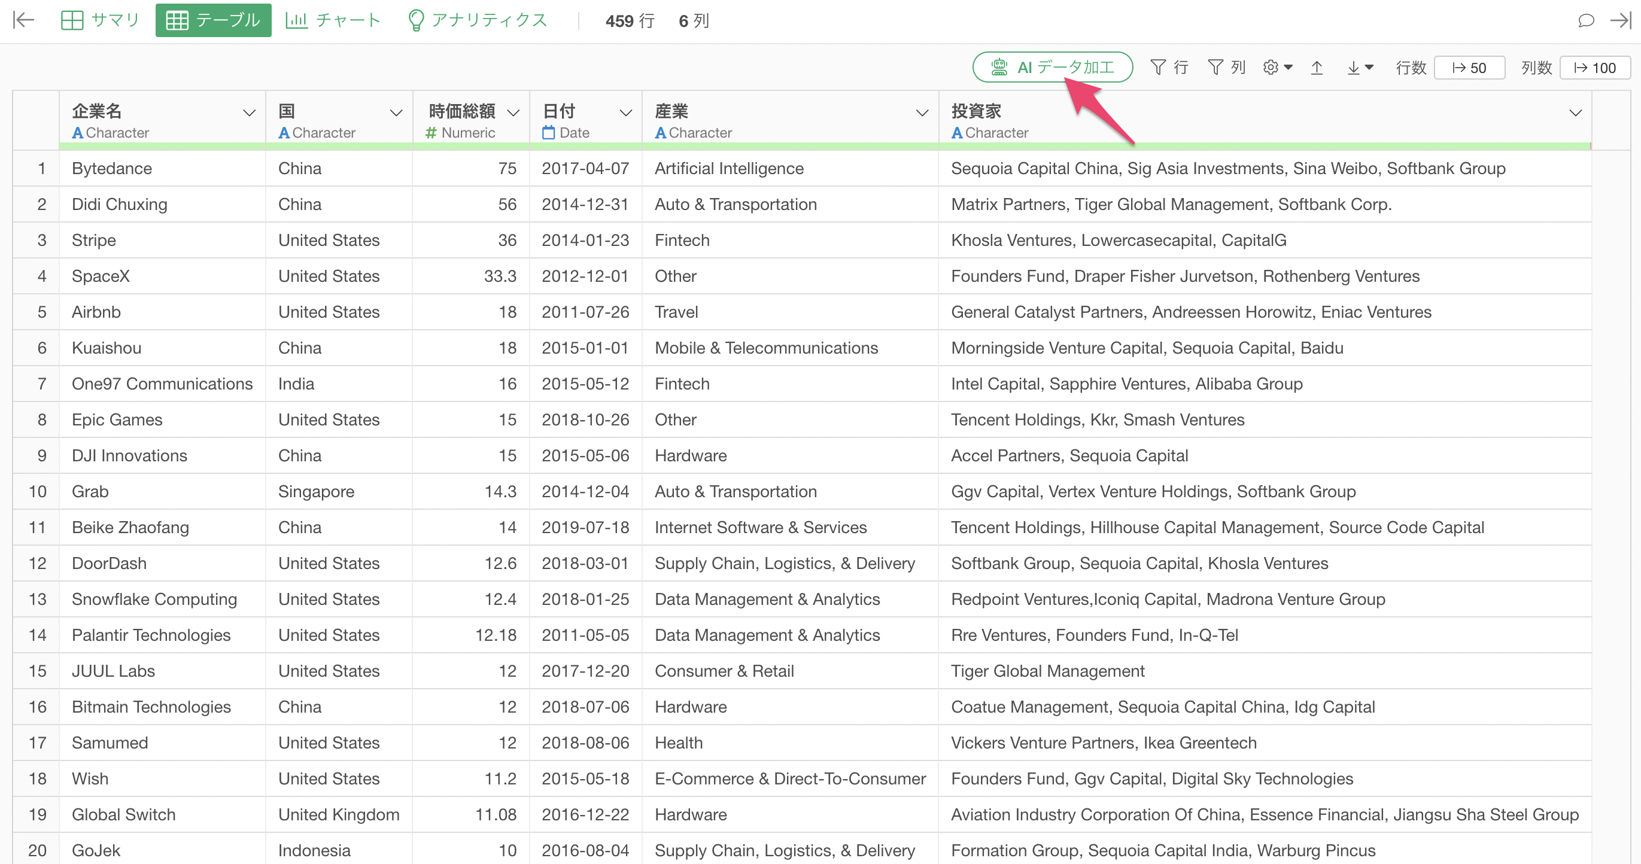Select the Bitmain Technologies cell
This screenshot has width=1641, height=864.
click(162, 707)
